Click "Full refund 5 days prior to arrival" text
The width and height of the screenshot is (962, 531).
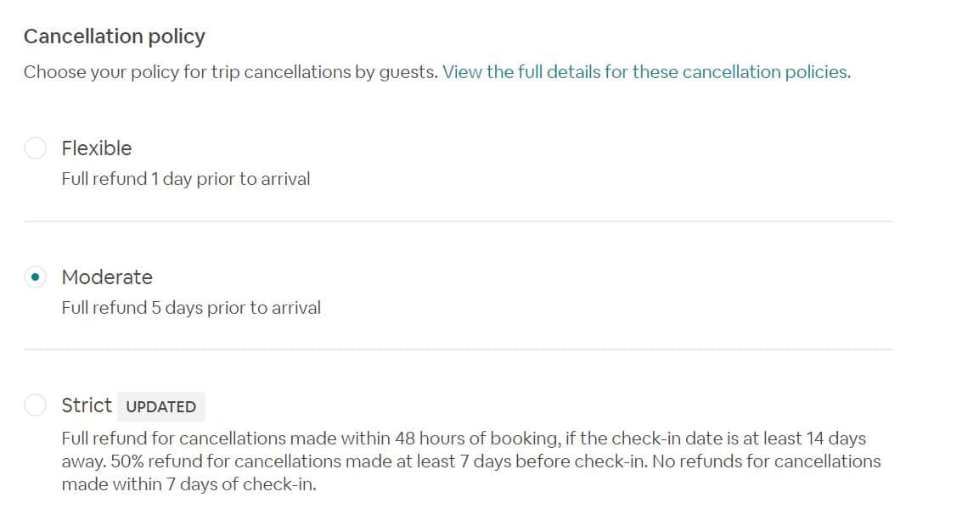click(x=191, y=308)
